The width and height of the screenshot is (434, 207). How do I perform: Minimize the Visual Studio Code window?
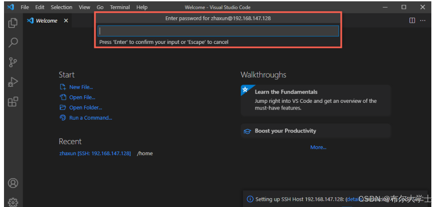pos(385,7)
